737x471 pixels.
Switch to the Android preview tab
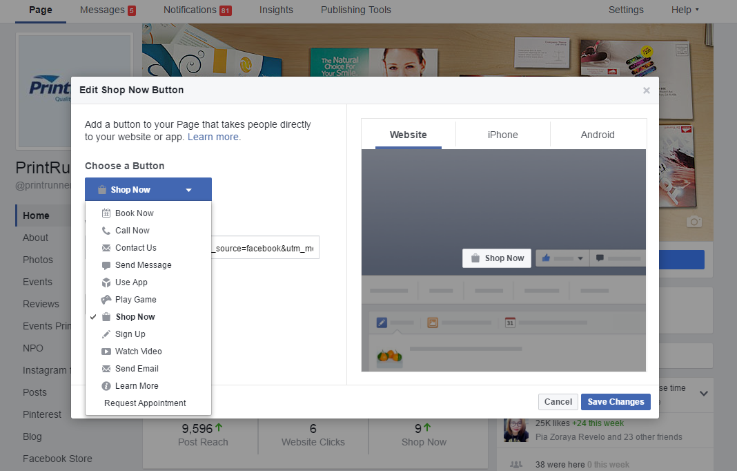click(x=598, y=135)
